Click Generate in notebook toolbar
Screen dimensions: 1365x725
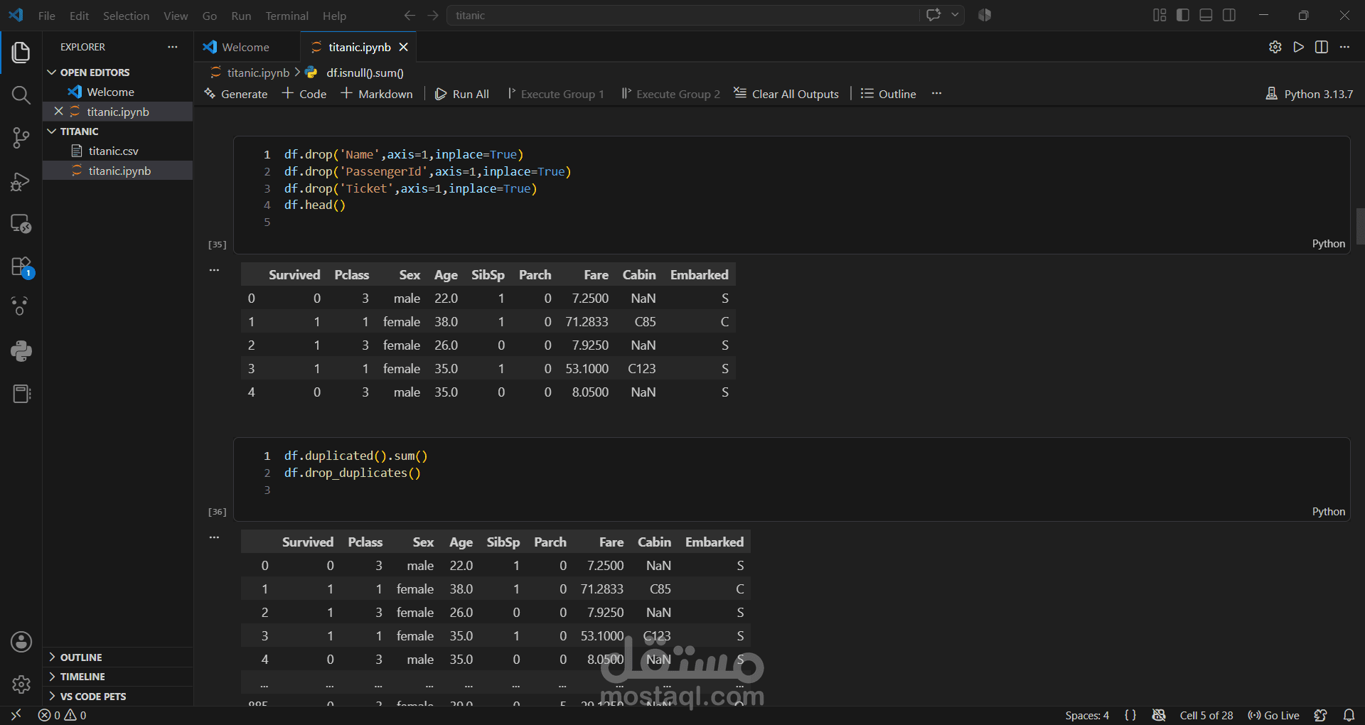[x=235, y=94]
